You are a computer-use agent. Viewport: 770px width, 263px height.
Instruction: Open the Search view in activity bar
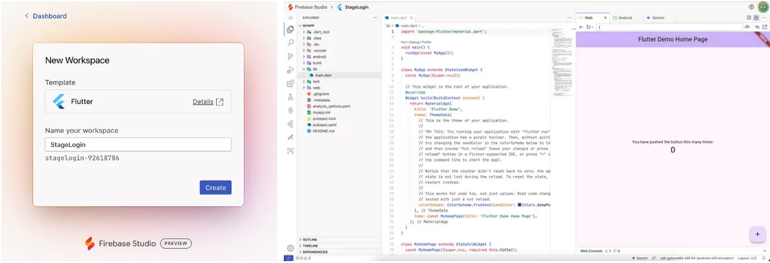(x=290, y=43)
